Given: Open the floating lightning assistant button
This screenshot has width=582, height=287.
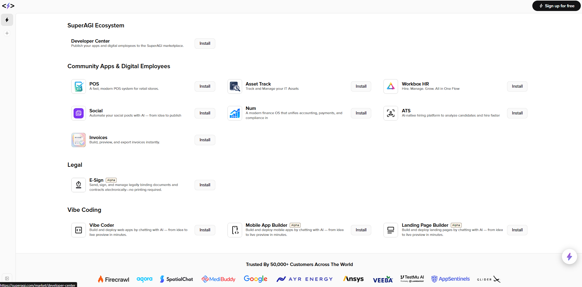Looking at the screenshot, I should [569, 257].
